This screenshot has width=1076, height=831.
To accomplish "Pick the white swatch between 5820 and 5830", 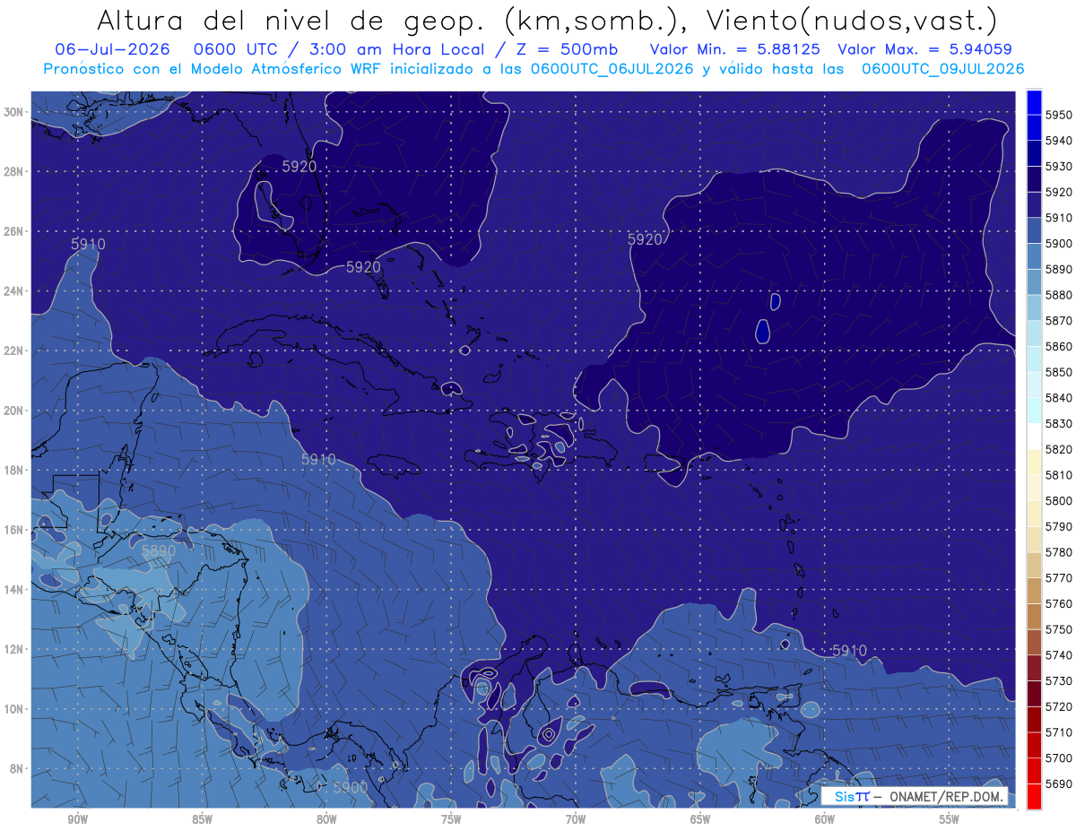I will 1034,437.
